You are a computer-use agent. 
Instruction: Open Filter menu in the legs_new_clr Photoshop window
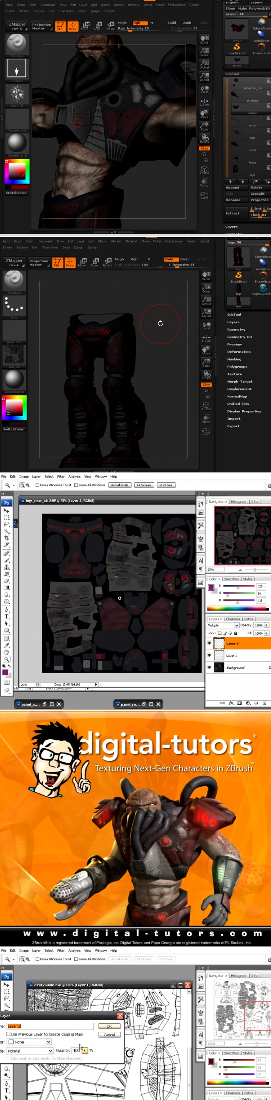(x=61, y=476)
